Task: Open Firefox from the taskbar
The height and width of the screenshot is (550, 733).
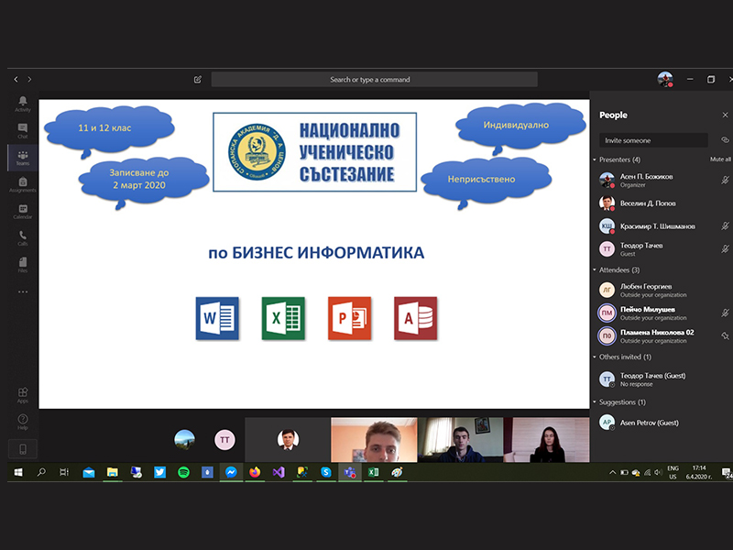Action: pyautogui.click(x=255, y=472)
